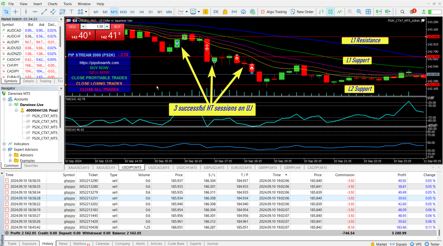Viewport: 443px width, 246px height.
Task: Select AUDJPY row in Market Watch
Action: pos(30,42)
